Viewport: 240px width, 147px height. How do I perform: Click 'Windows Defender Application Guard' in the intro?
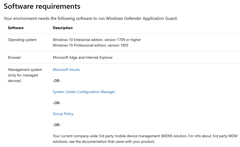[141, 19]
